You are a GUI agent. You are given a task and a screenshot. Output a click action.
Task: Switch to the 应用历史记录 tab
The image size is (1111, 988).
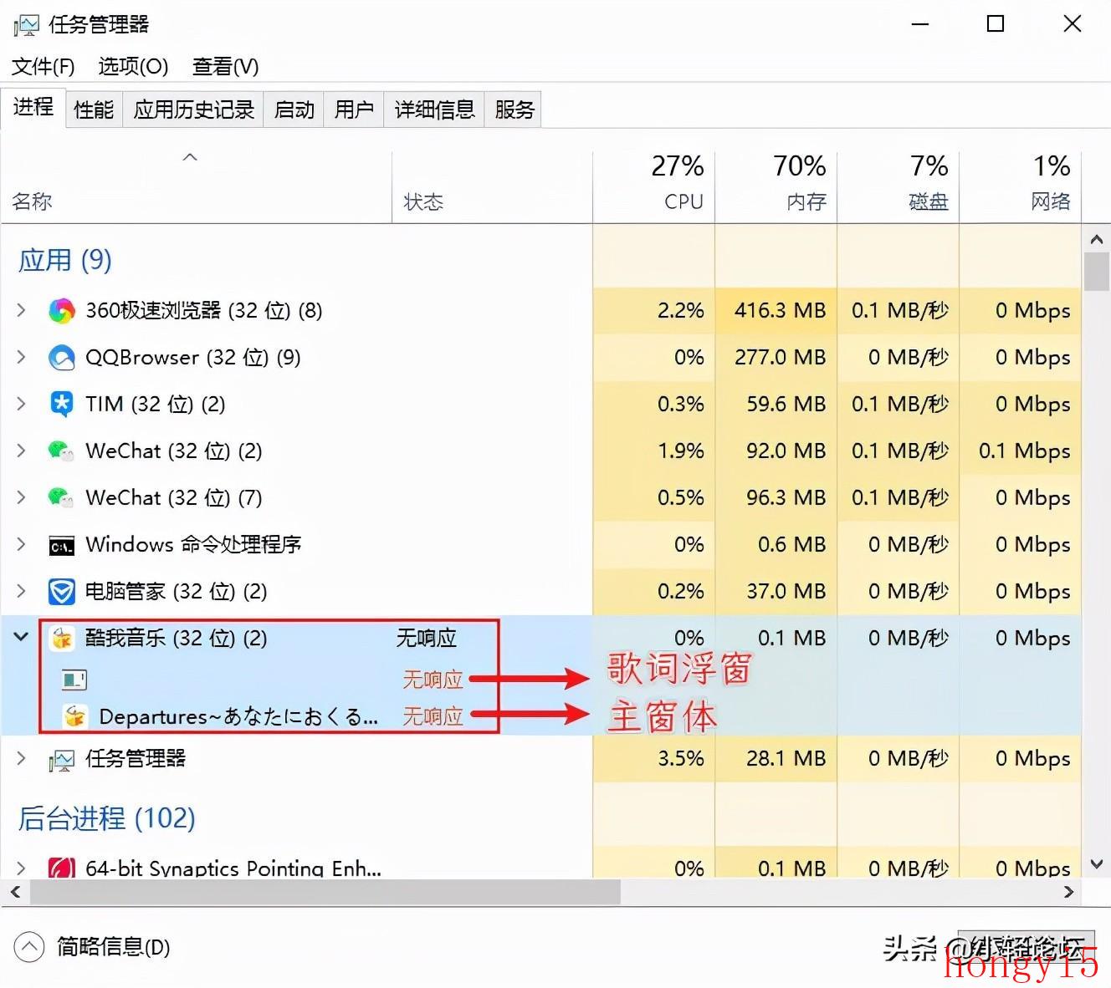tap(193, 109)
